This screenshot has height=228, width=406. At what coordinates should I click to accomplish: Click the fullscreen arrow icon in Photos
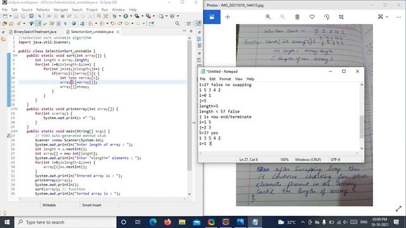[x=398, y=208]
